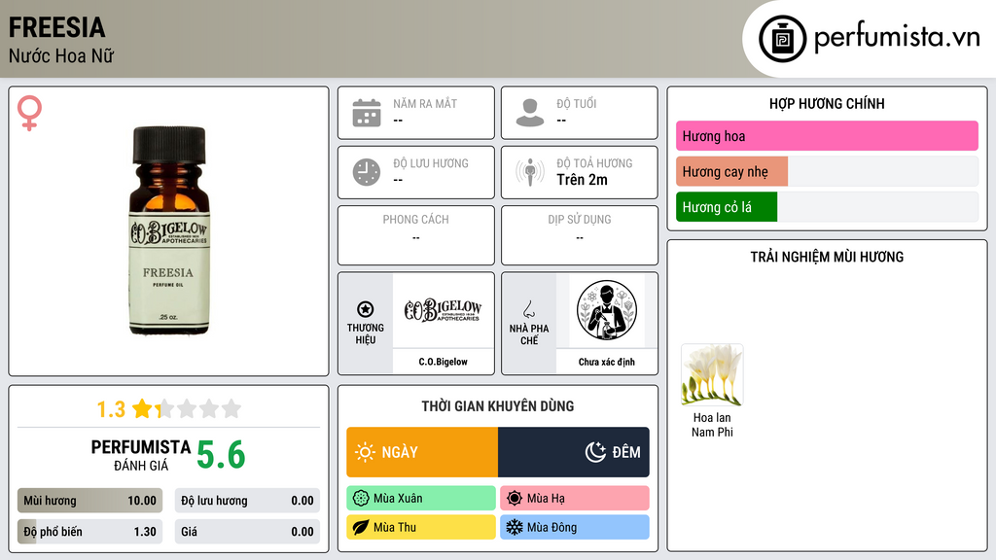Click the Giá 0.00 score bar
The height and width of the screenshot is (560, 996).
click(x=247, y=532)
